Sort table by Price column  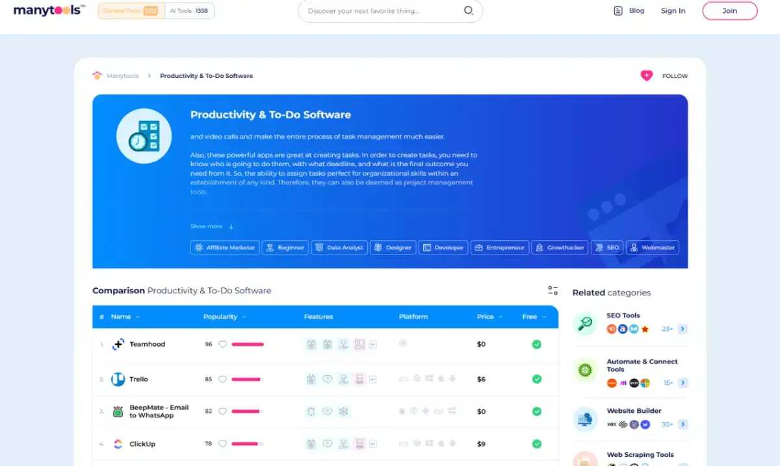[489, 317]
